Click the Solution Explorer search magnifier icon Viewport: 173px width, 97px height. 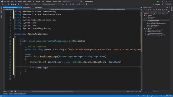(168, 12)
